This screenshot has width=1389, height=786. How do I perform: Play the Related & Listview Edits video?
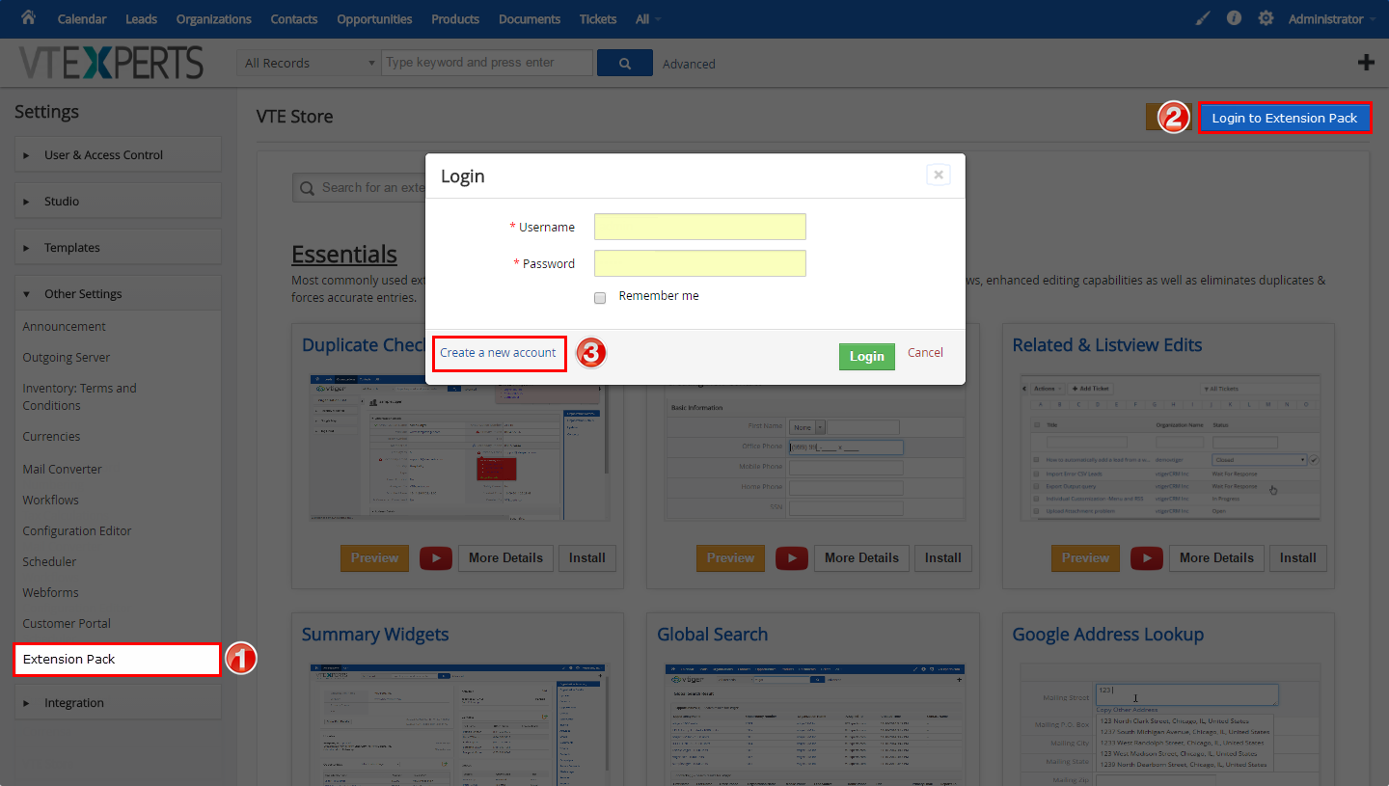click(1147, 557)
